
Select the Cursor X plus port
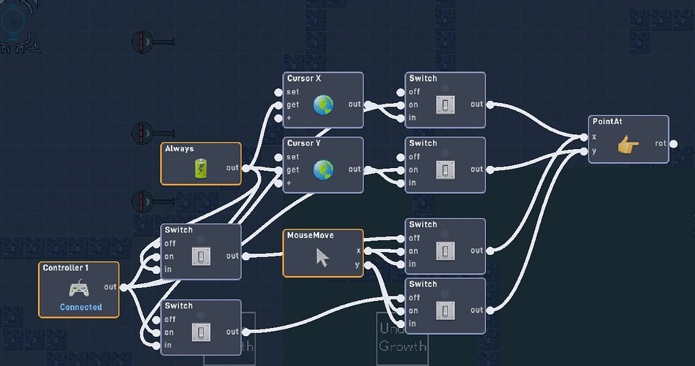[278, 118]
